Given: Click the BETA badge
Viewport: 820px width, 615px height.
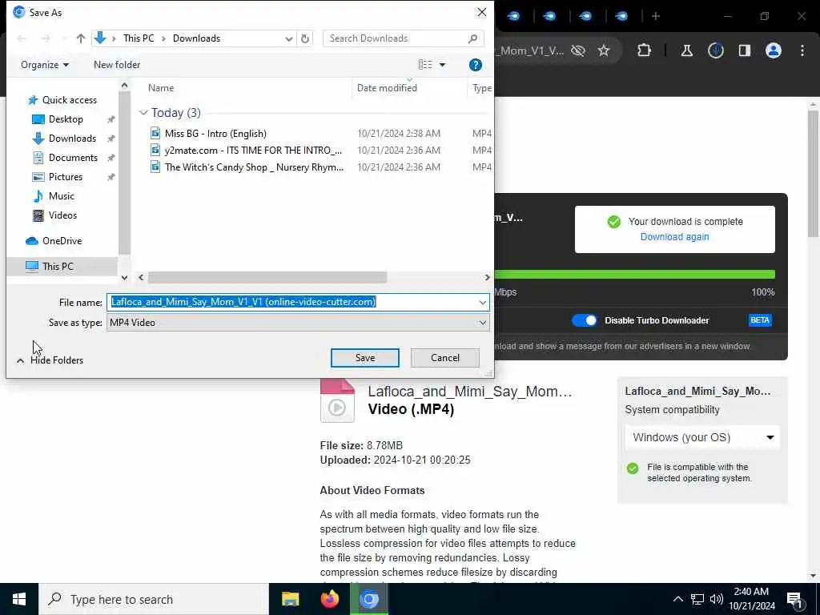Looking at the screenshot, I should 760,320.
